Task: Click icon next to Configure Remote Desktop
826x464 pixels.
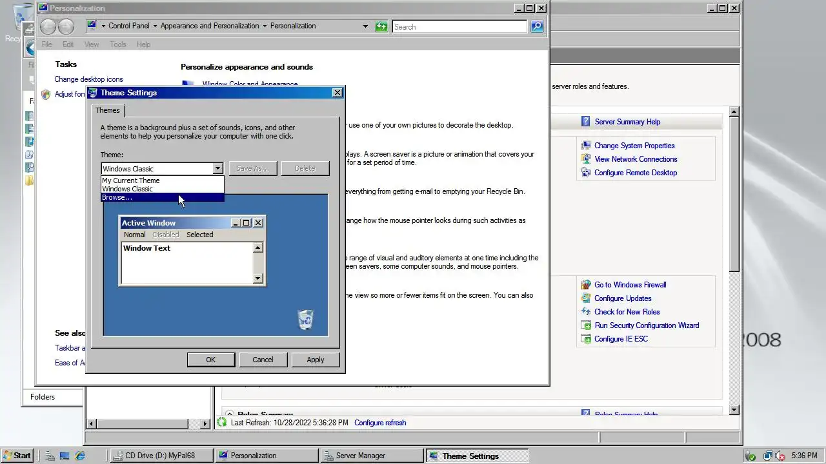Action: [x=585, y=173]
